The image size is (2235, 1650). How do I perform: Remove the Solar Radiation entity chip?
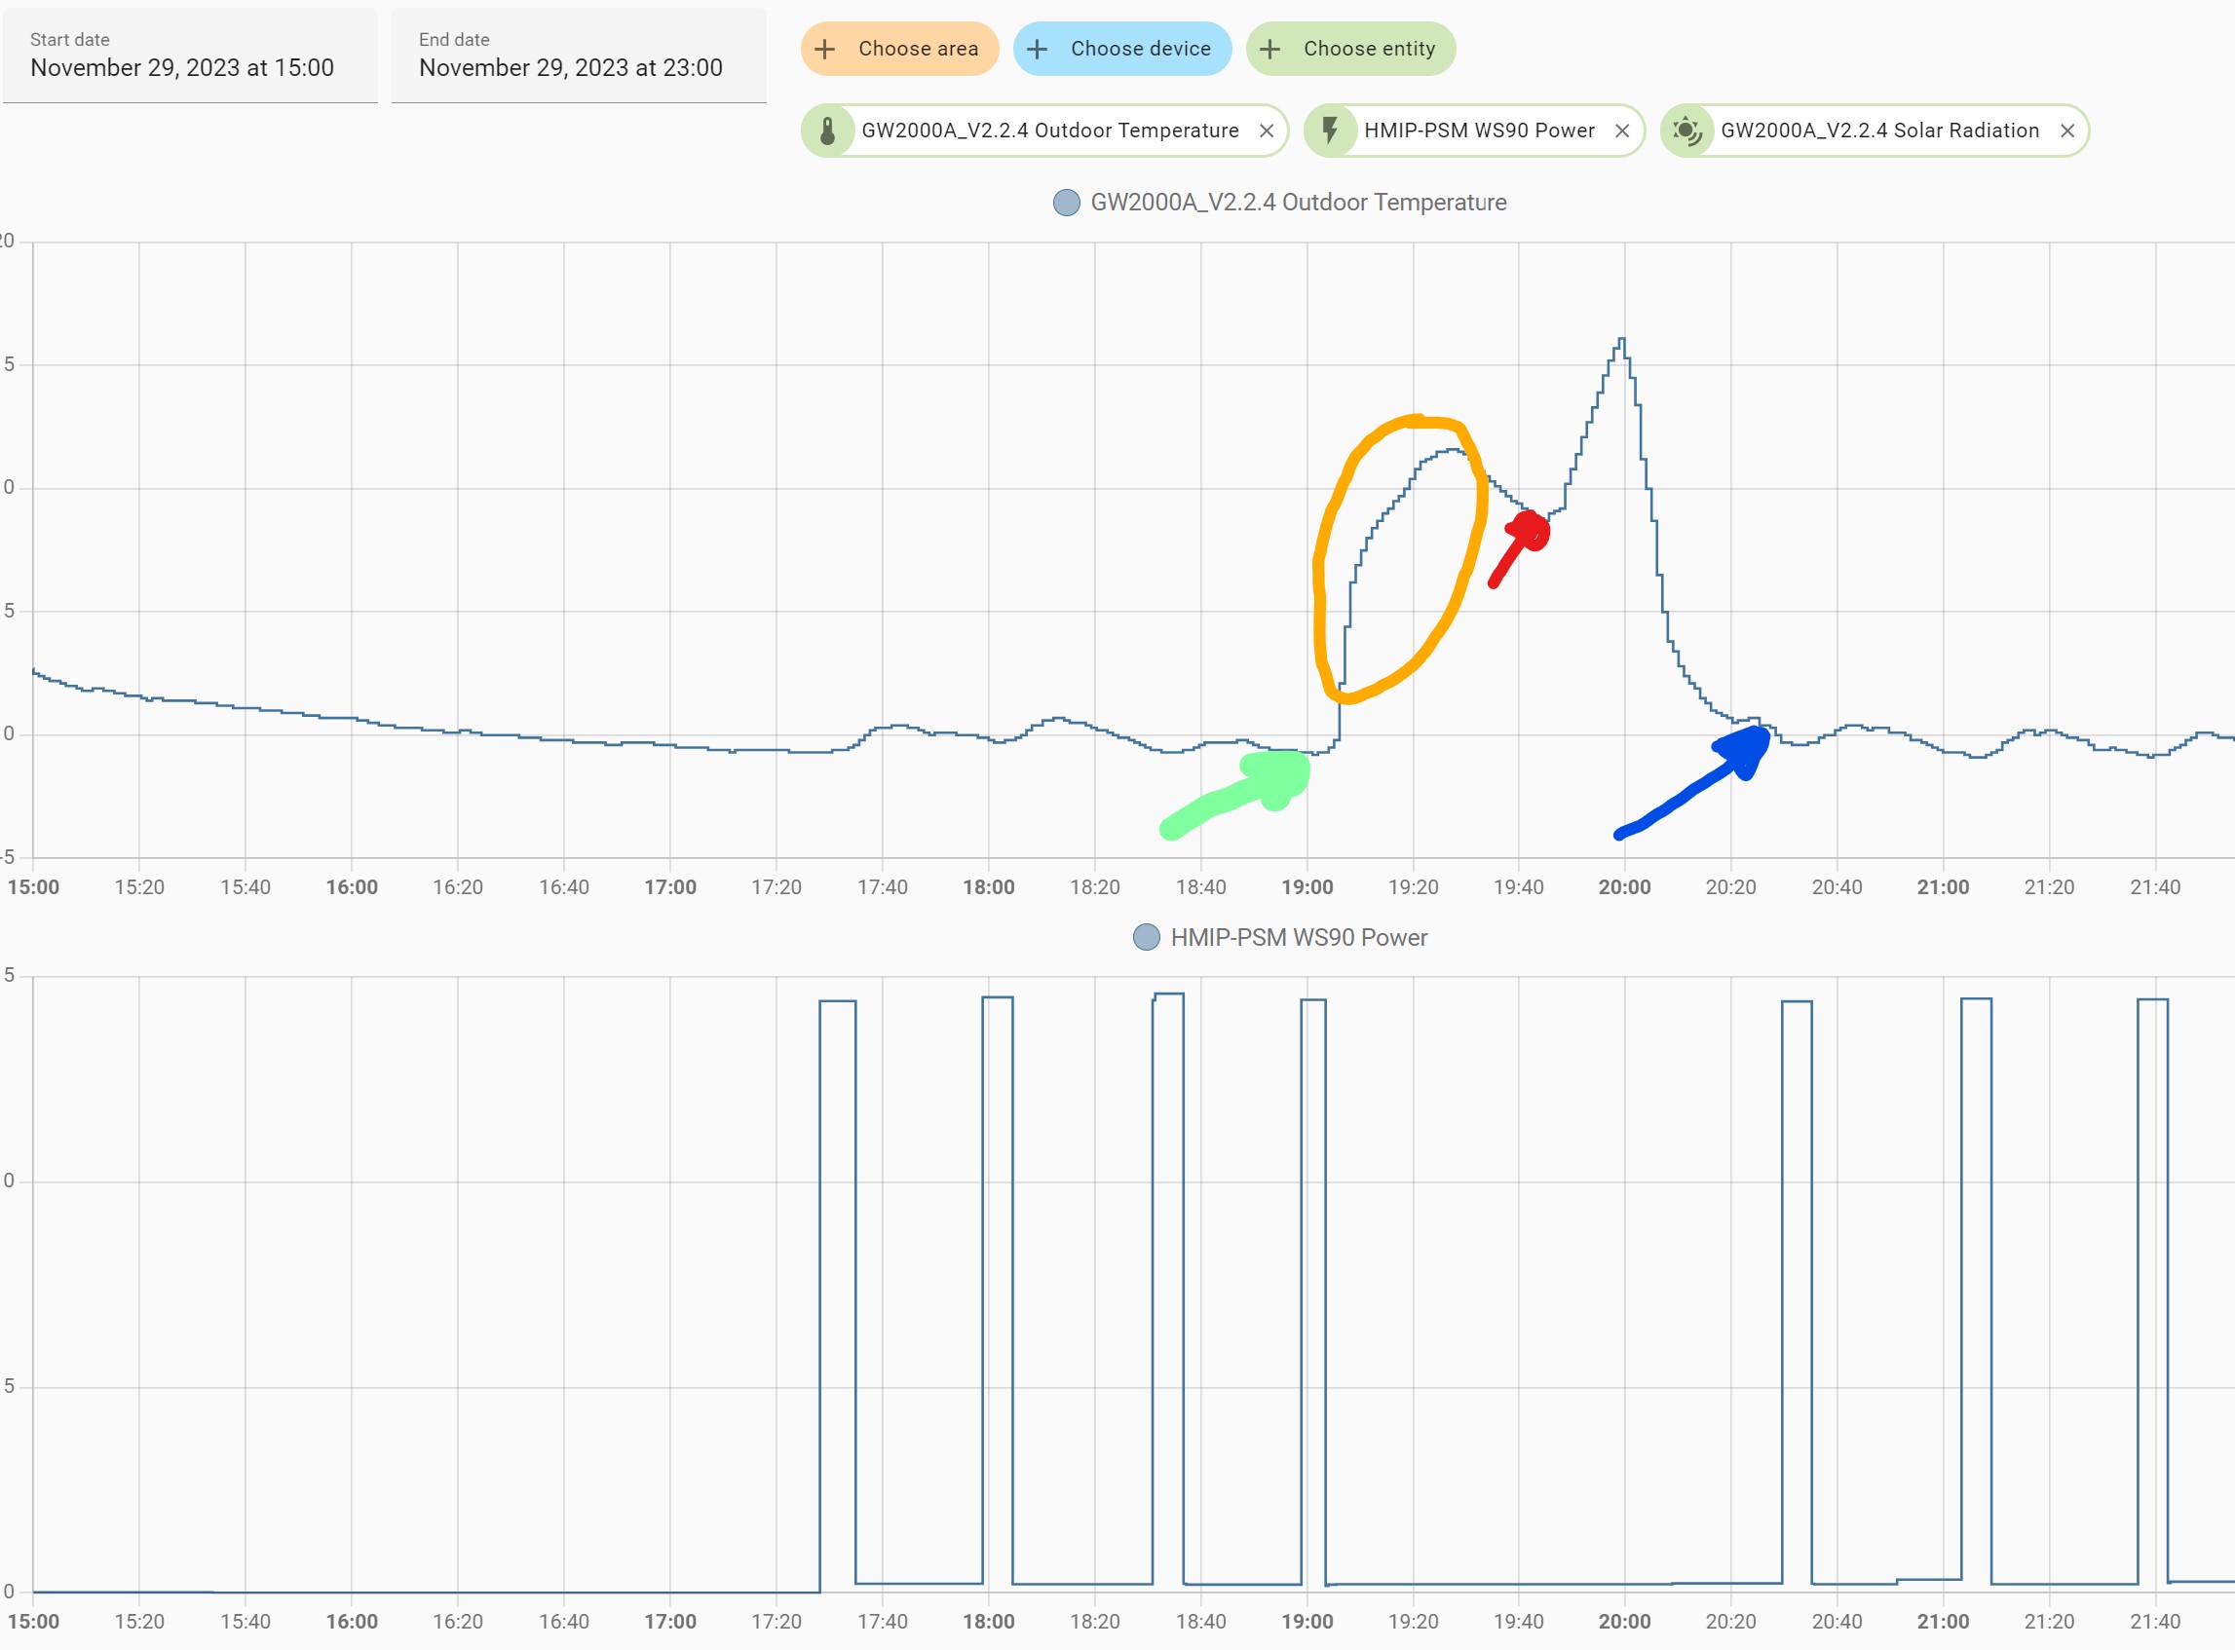(x=2067, y=131)
